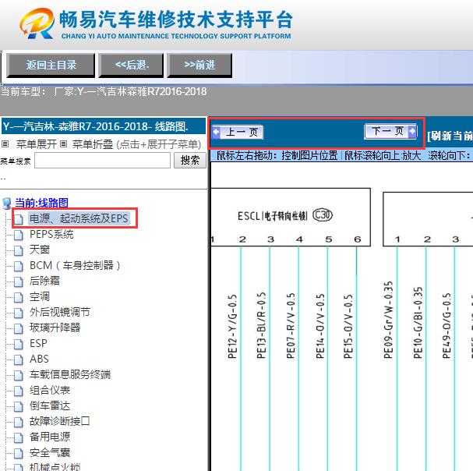Click the platform logo icon
The image size is (473, 471).
pos(37,23)
